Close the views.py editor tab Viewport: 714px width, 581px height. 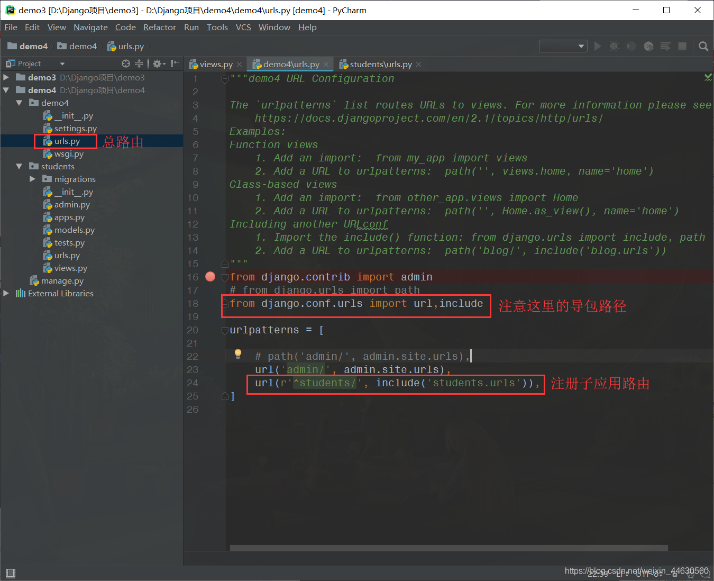pyautogui.click(x=240, y=64)
